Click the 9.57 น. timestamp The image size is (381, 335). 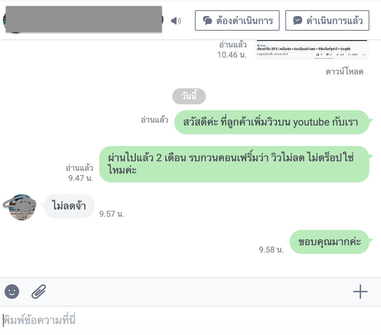112,214
